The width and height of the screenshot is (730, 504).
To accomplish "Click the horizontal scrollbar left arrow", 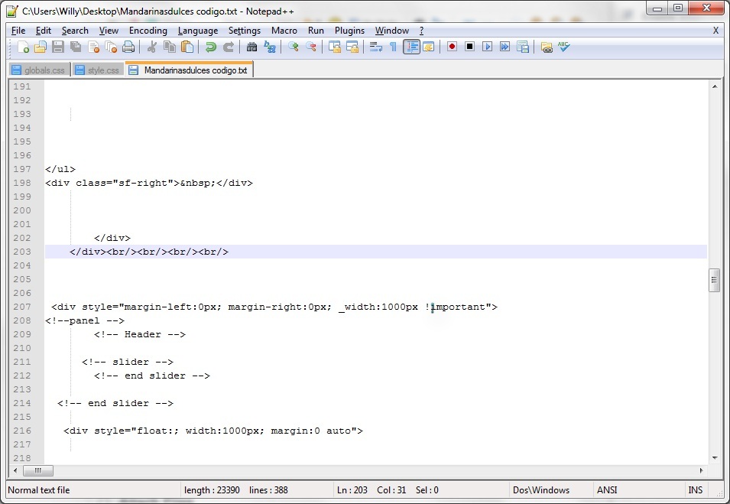I will click(x=15, y=470).
